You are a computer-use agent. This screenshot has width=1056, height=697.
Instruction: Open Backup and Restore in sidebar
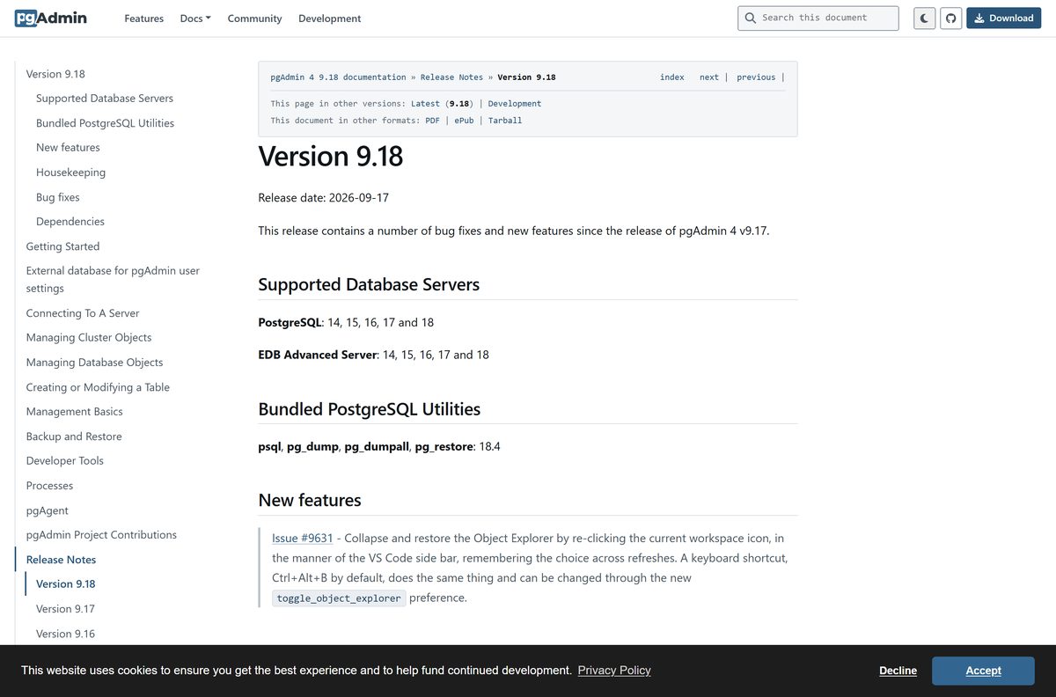(x=74, y=437)
